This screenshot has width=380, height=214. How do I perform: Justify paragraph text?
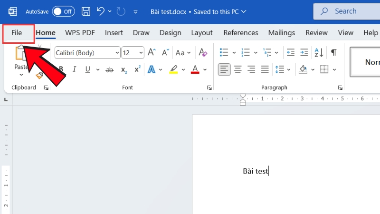coord(265,69)
